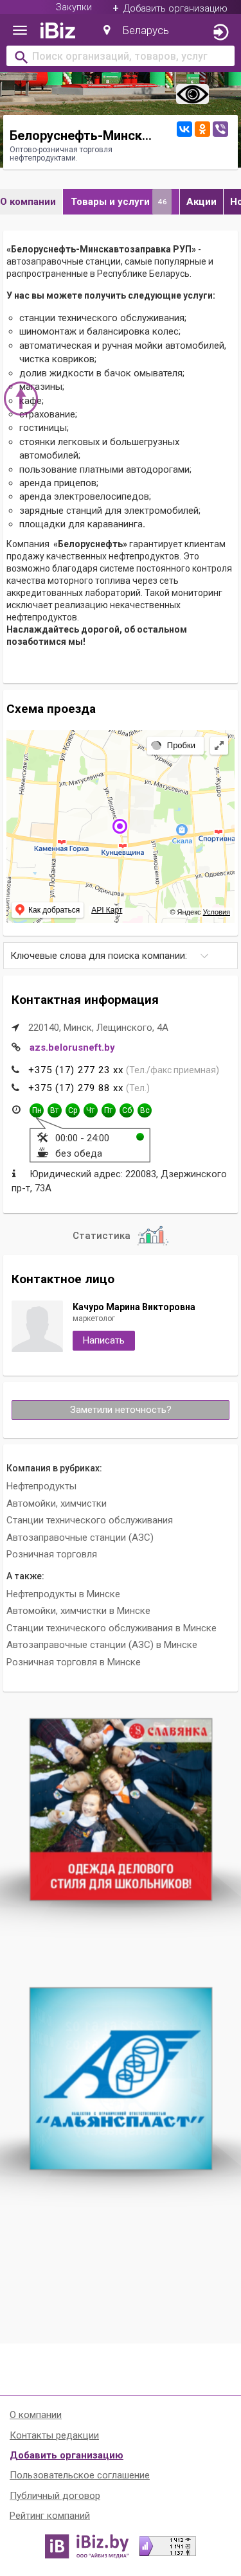Switch to the Акции tab
Image resolution: width=241 pixels, height=2576 pixels.
coord(201,202)
